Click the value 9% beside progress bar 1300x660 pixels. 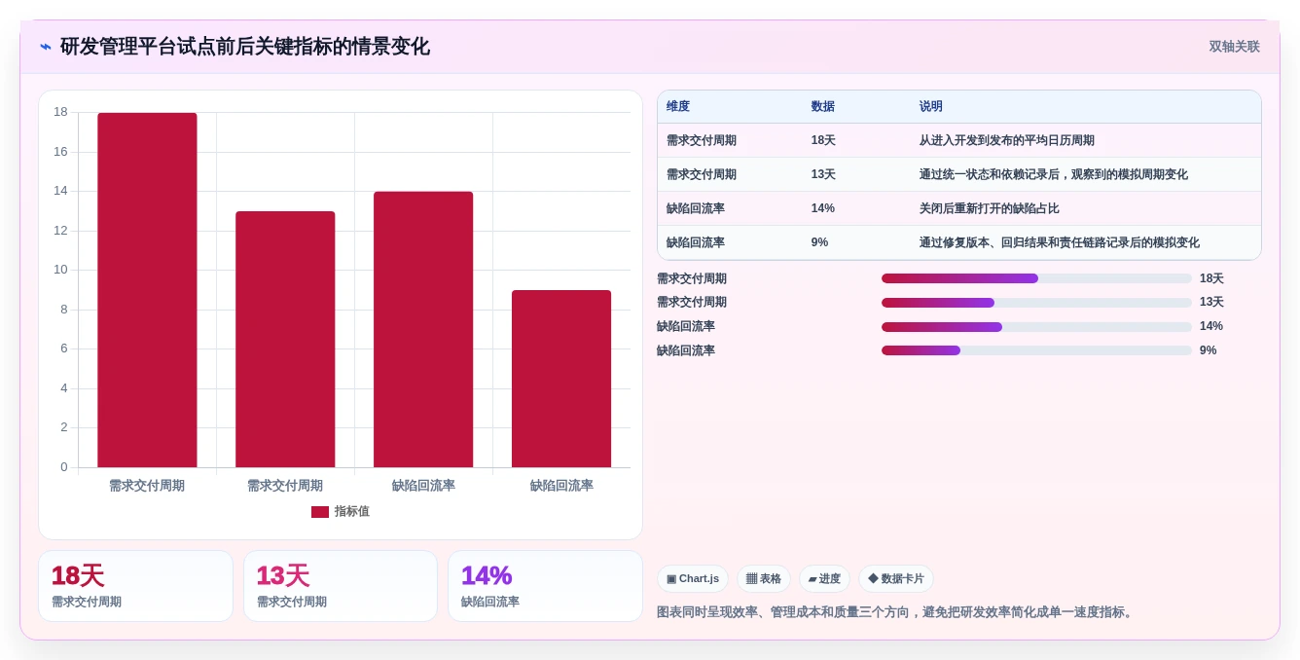(1209, 350)
